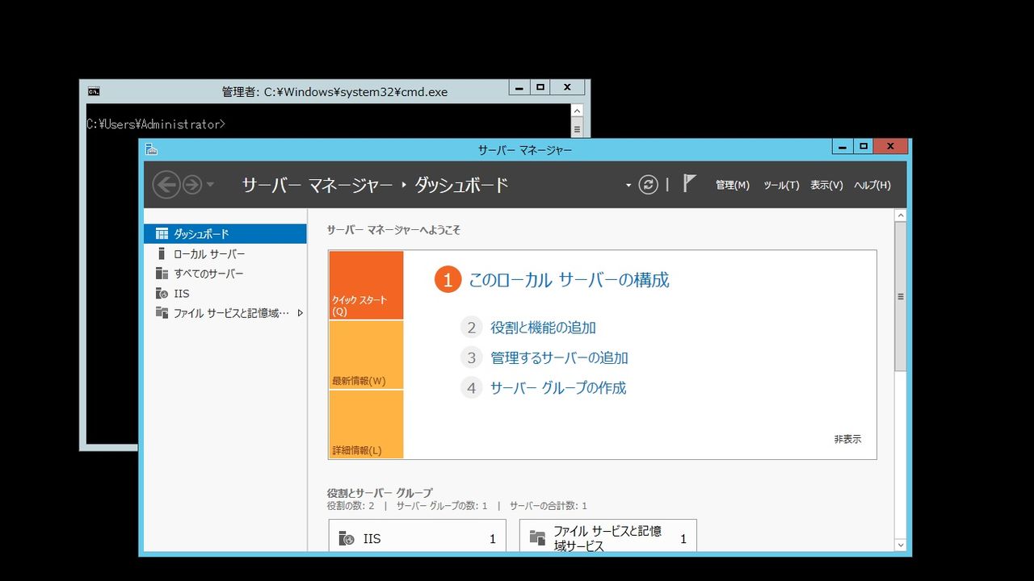
Task: Click the refresh icon in Server Manager header
Action: click(648, 185)
